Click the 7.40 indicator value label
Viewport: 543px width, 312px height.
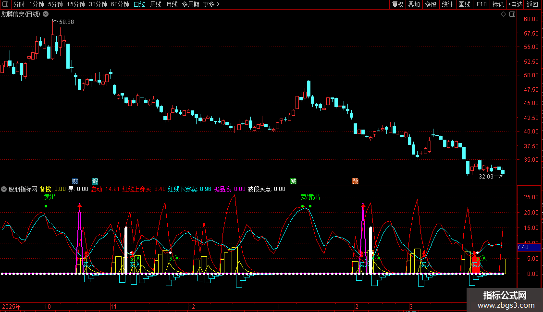coord(522,247)
